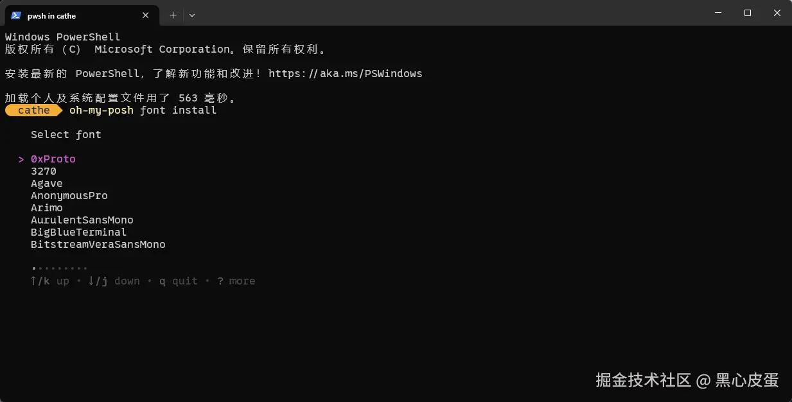The width and height of the screenshot is (792, 402).
Task: Click the "oh-my-posh" command text
Action: tap(101, 110)
